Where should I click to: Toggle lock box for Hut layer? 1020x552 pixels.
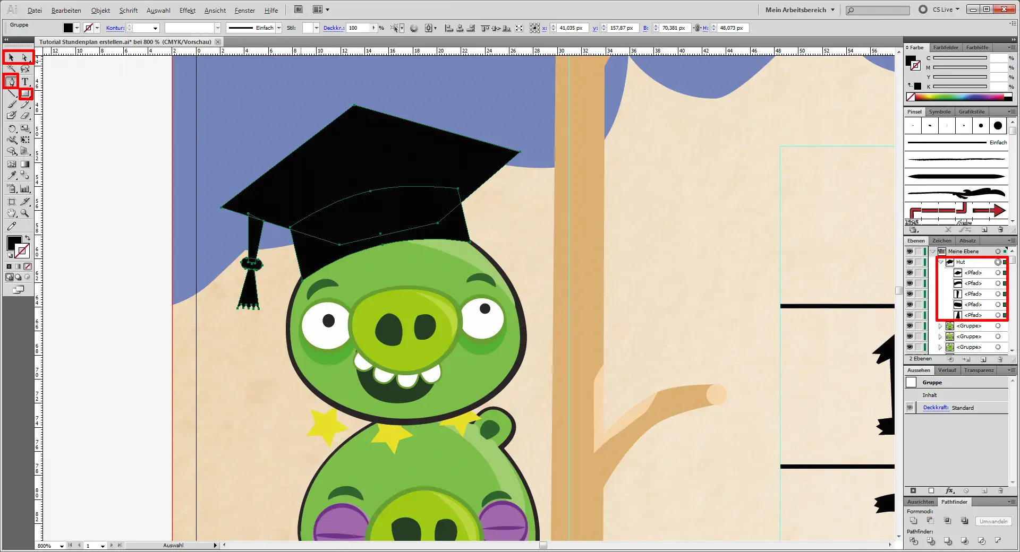(919, 262)
